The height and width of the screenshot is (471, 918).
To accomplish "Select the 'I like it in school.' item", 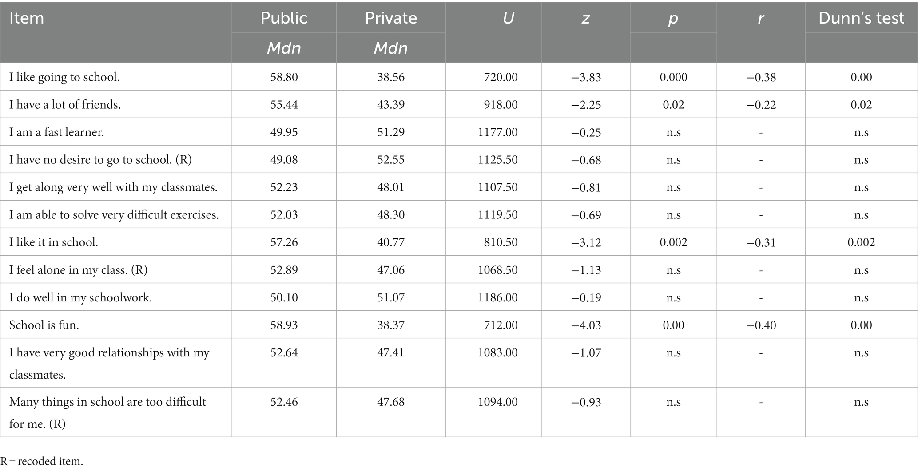I will pyautogui.click(x=53, y=242).
